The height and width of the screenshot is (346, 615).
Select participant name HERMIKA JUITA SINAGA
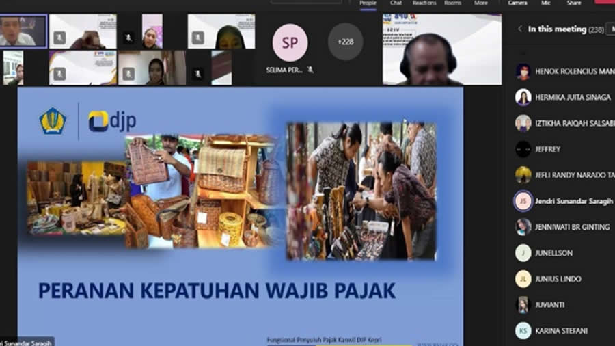pyautogui.click(x=573, y=97)
